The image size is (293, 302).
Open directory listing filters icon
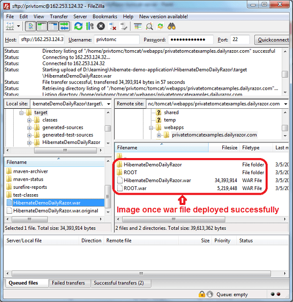click(138, 26)
